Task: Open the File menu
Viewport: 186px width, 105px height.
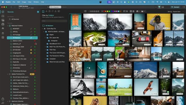Action: [x=14, y=2]
